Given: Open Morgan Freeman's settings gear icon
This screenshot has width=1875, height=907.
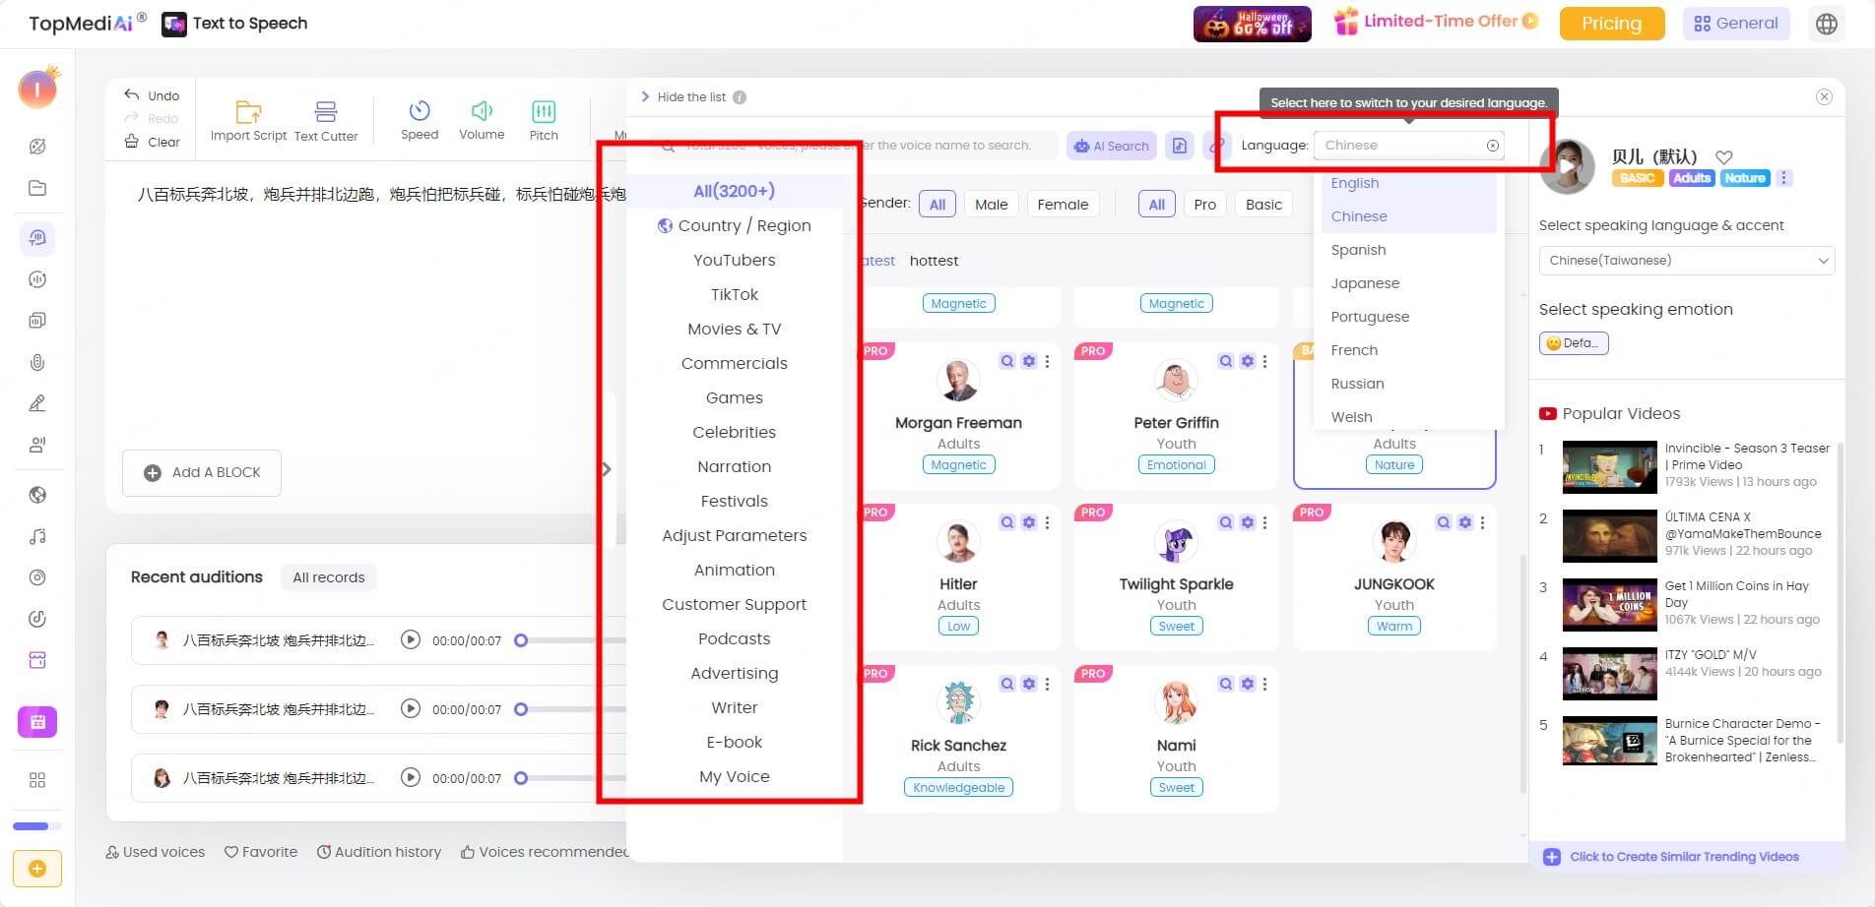Looking at the screenshot, I should coord(1029,361).
